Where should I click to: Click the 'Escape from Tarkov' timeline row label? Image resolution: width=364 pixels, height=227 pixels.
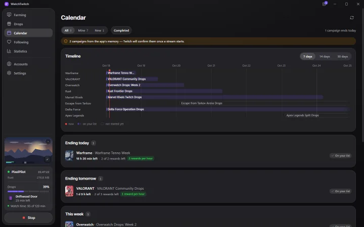point(78,103)
